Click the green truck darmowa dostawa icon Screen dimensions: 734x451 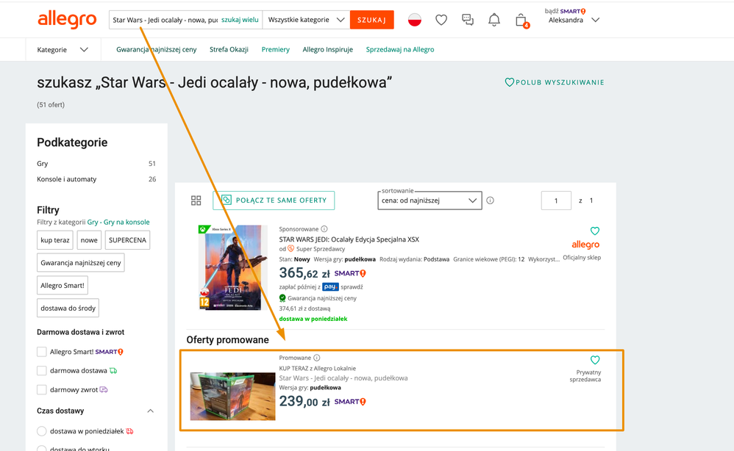pyautogui.click(x=113, y=371)
